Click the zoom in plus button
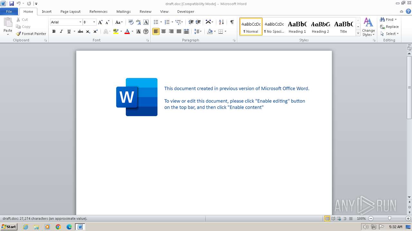 [408, 218]
